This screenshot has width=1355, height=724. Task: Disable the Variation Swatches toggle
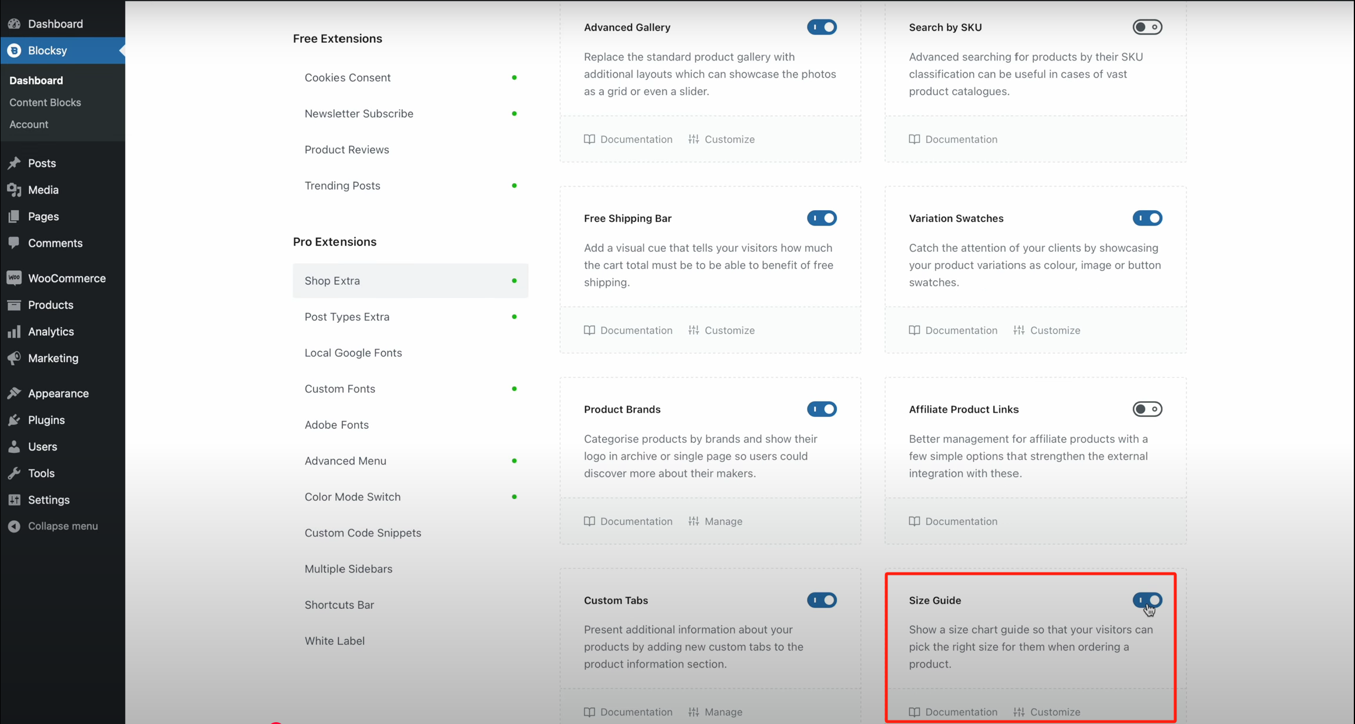coord(1146,218)
